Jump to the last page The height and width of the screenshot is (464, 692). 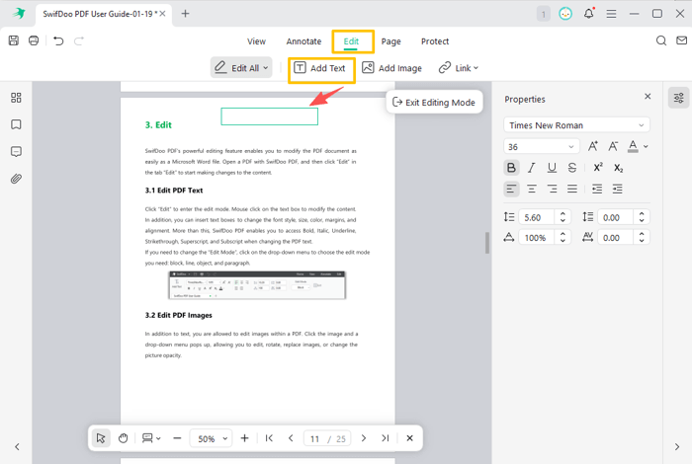click(x=386, y=438)
